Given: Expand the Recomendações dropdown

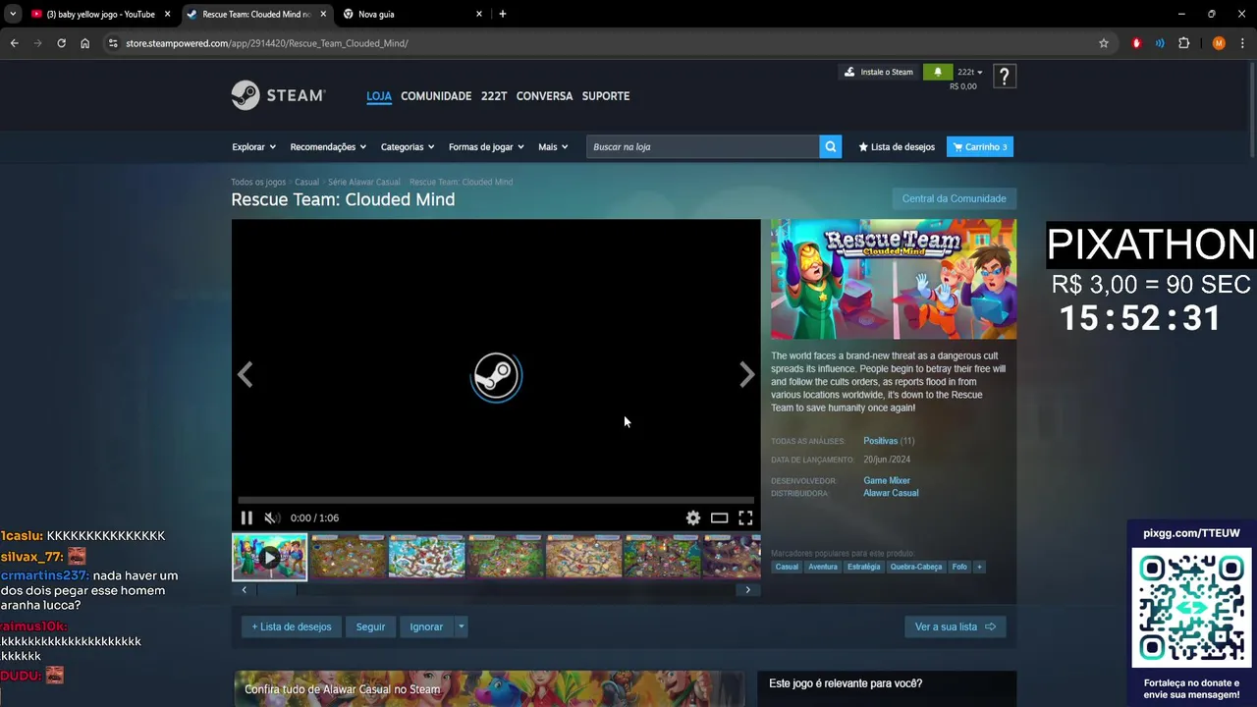Looking at the screenshot, I should 328,146.
